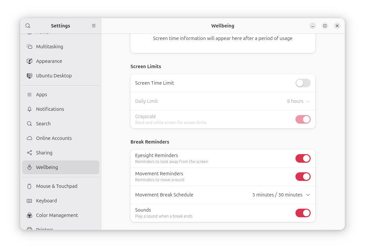The width and height of the screenshot is (365, 252).
Task: Minimize the Settings window
Action: [313, 26]
